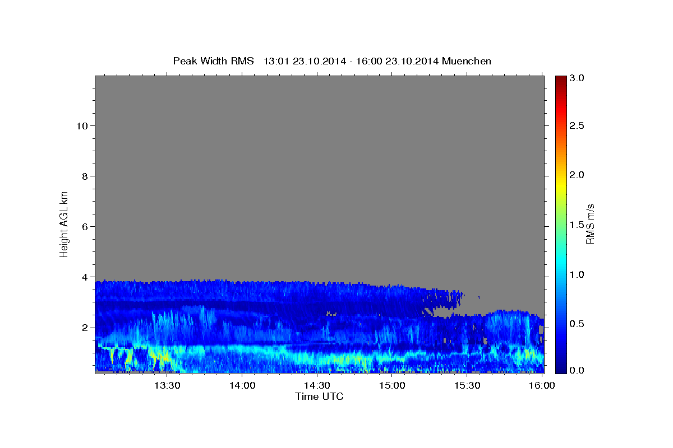Click the 14:00 time tick label
The height and width of the screenshot is (448, 673).
point(242,385)
